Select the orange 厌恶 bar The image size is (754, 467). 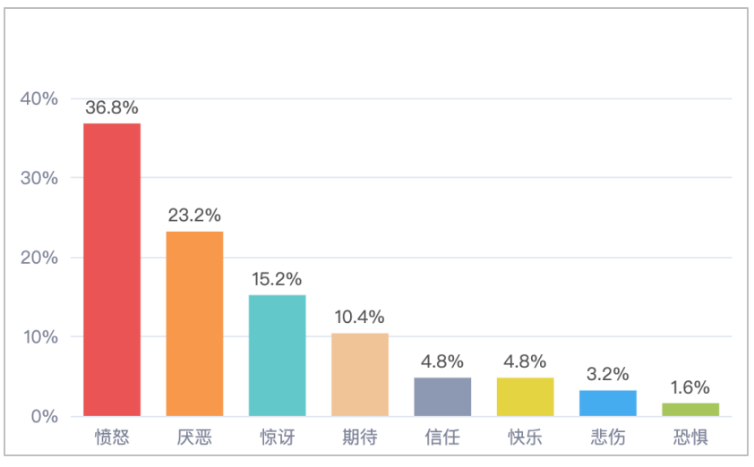pos(194,323)
